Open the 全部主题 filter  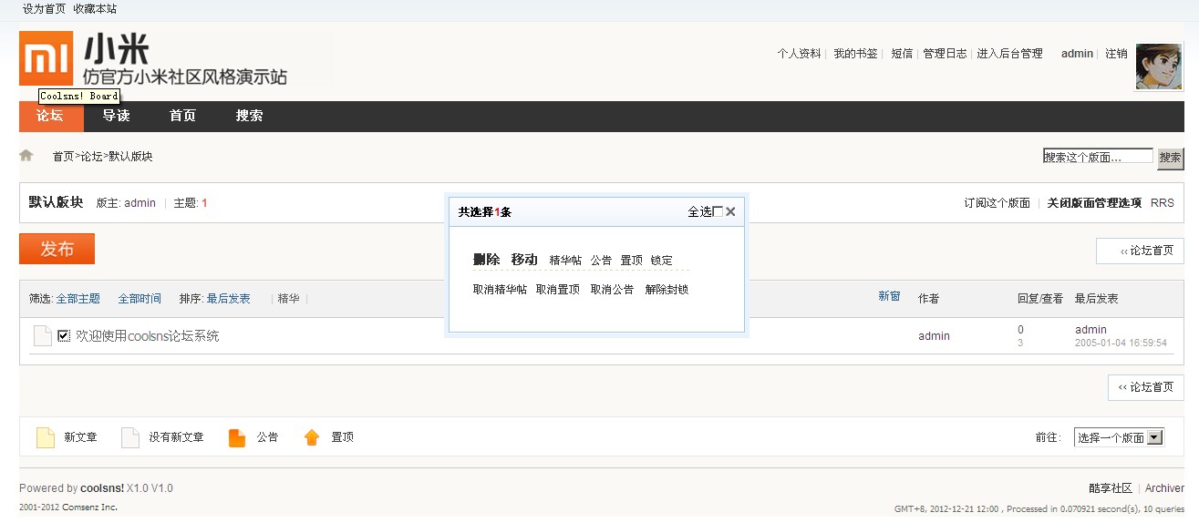[78, 299]
